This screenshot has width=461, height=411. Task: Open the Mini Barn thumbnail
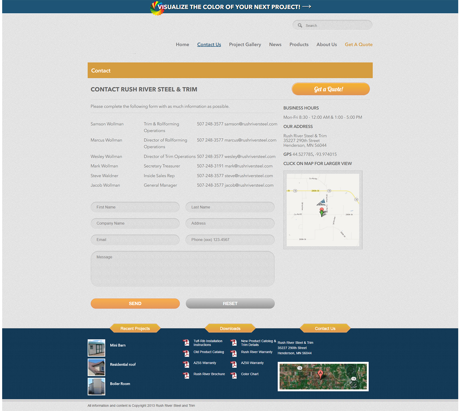[x=97, y=348]
